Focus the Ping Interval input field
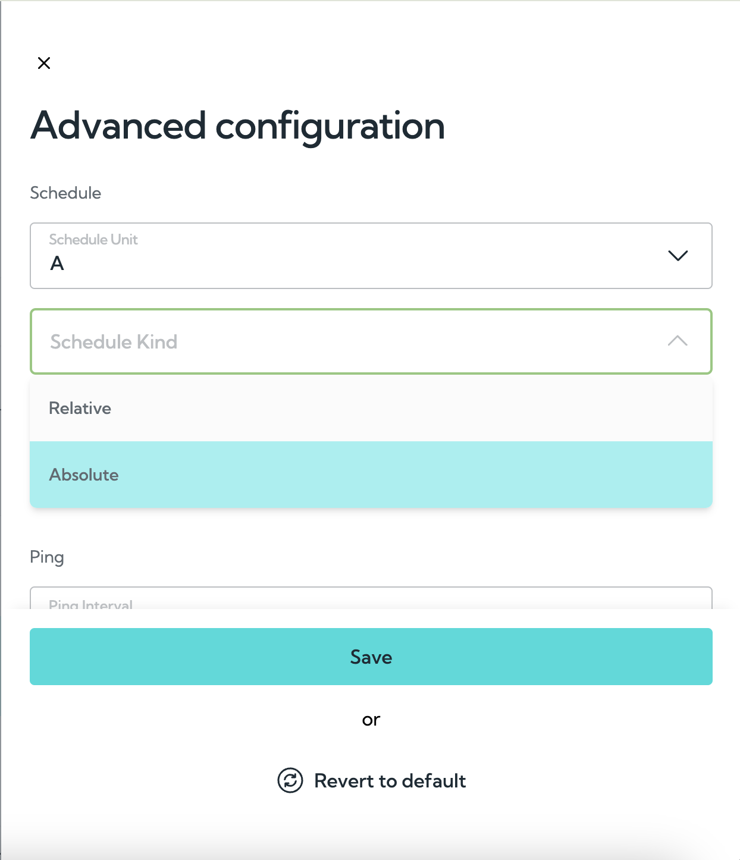740x860 pixels. tap(371, 598)
